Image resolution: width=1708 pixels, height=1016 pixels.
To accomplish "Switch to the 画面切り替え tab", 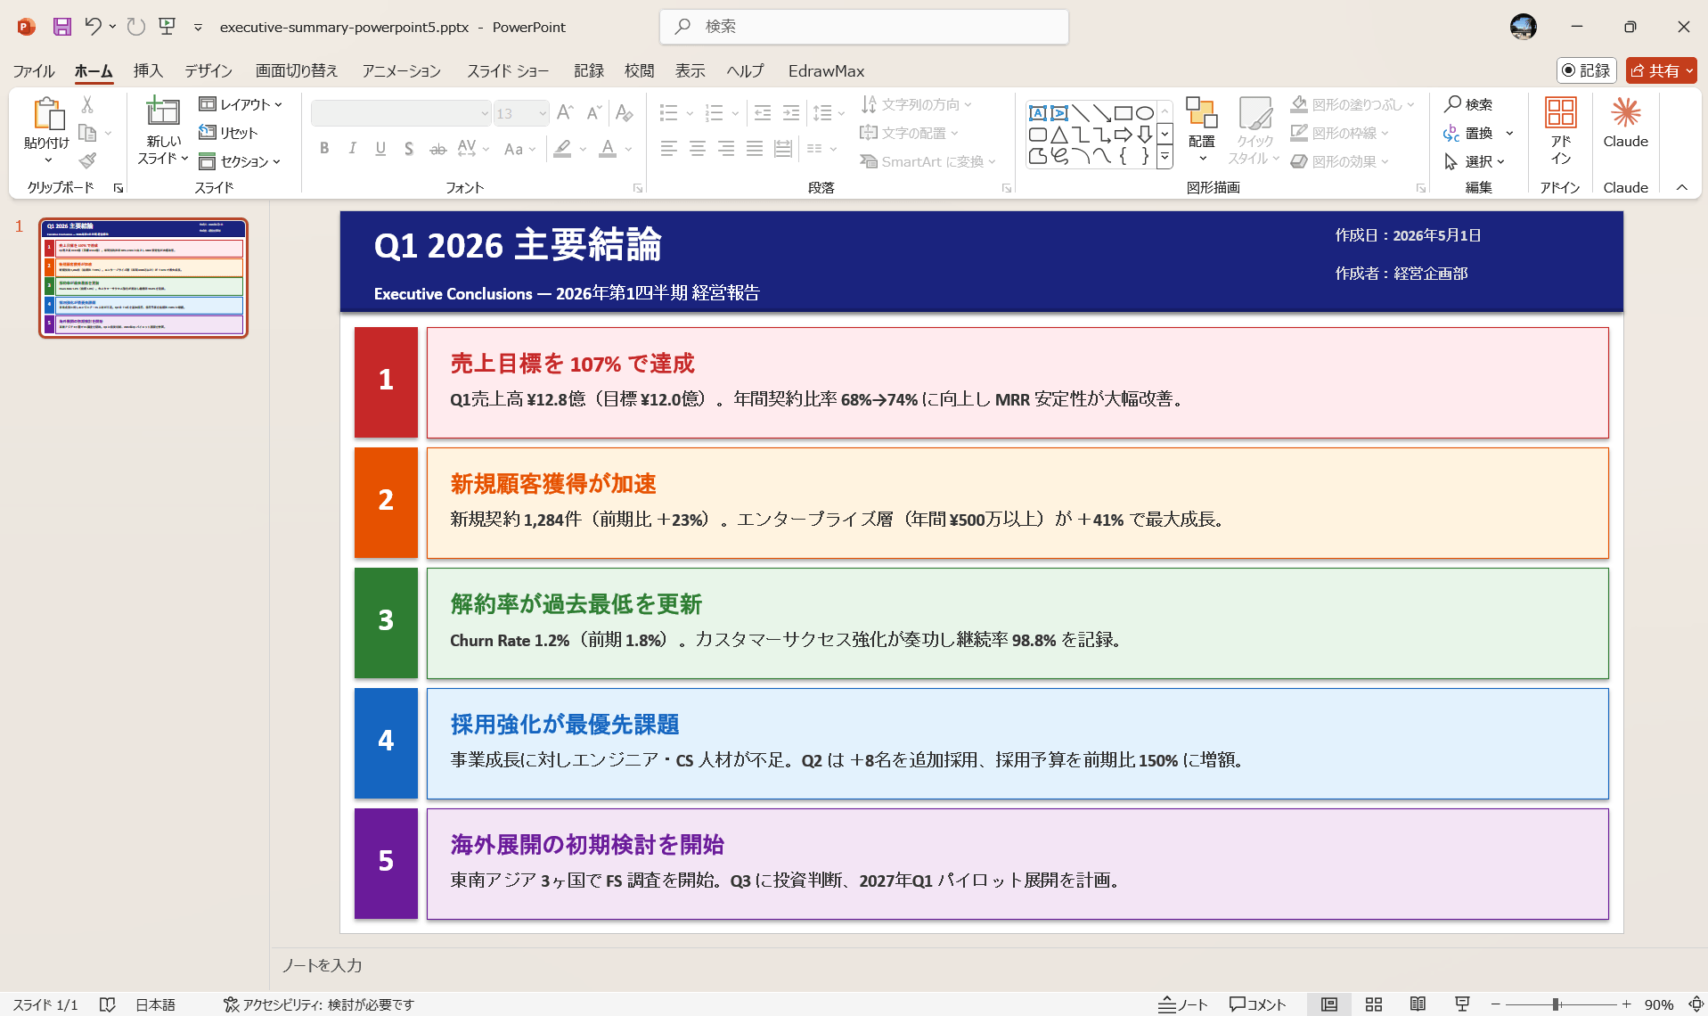I will (x=297, y=70).
